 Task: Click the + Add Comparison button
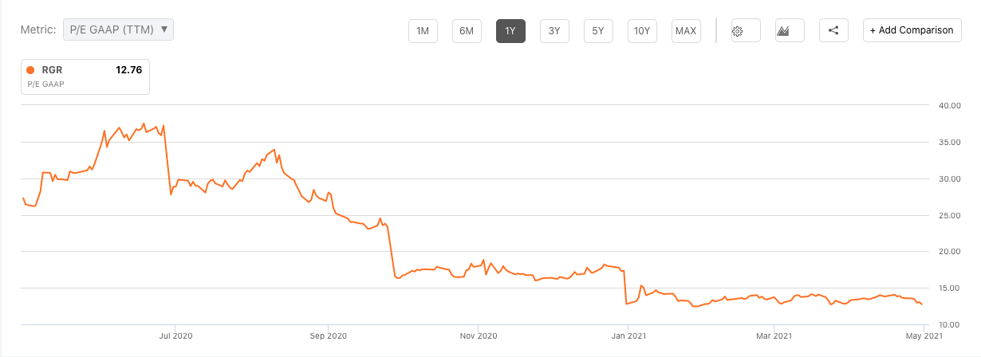(x=912, y=31)
